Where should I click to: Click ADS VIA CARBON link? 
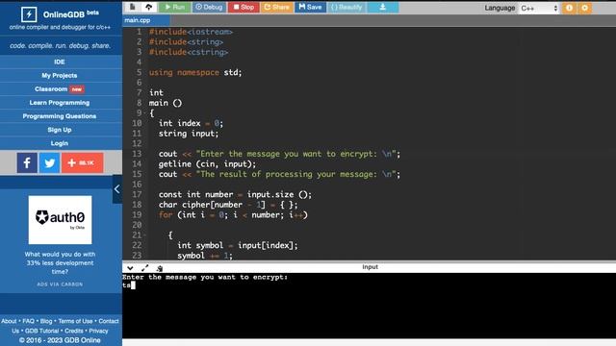[x=60, y=284]
